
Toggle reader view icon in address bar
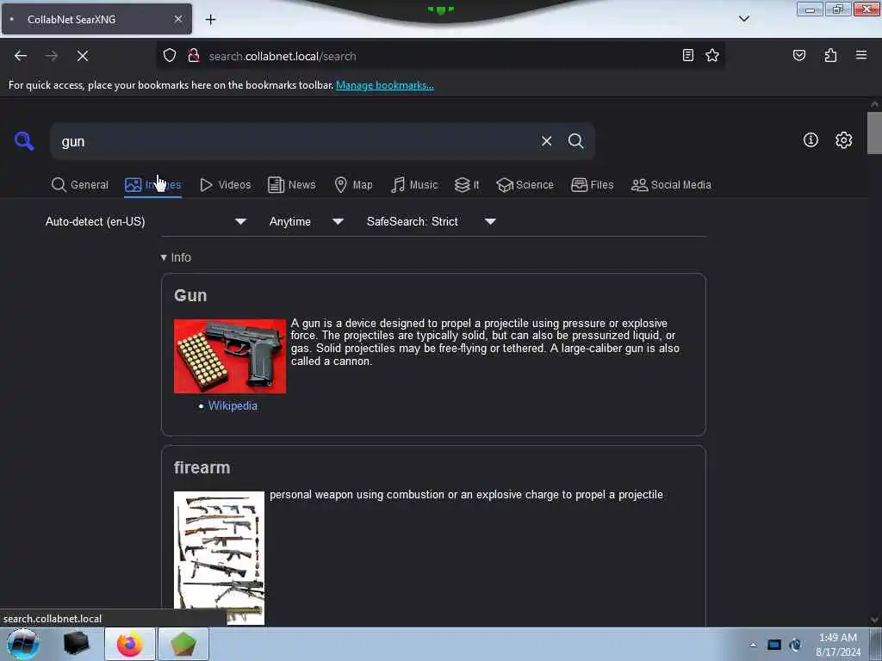687,55
